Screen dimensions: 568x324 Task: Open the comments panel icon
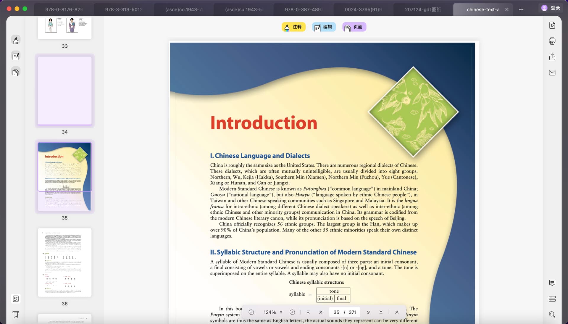(552, 283)
